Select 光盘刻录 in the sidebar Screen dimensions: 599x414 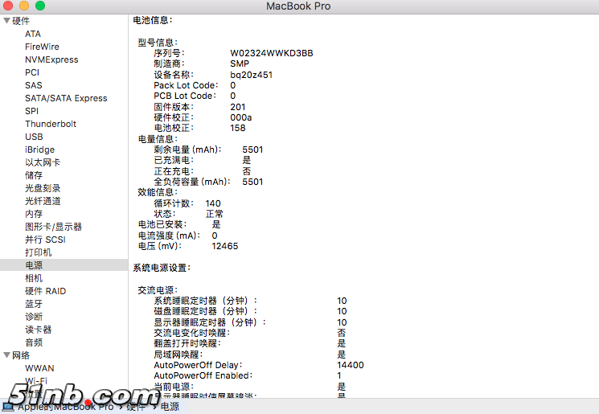(43, 188)
